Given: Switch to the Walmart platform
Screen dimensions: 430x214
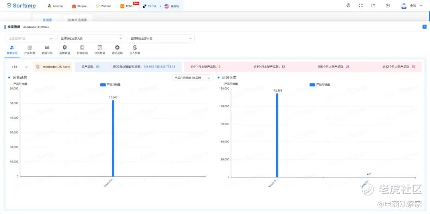Looking at the screenshot, I should pos(104,6).
